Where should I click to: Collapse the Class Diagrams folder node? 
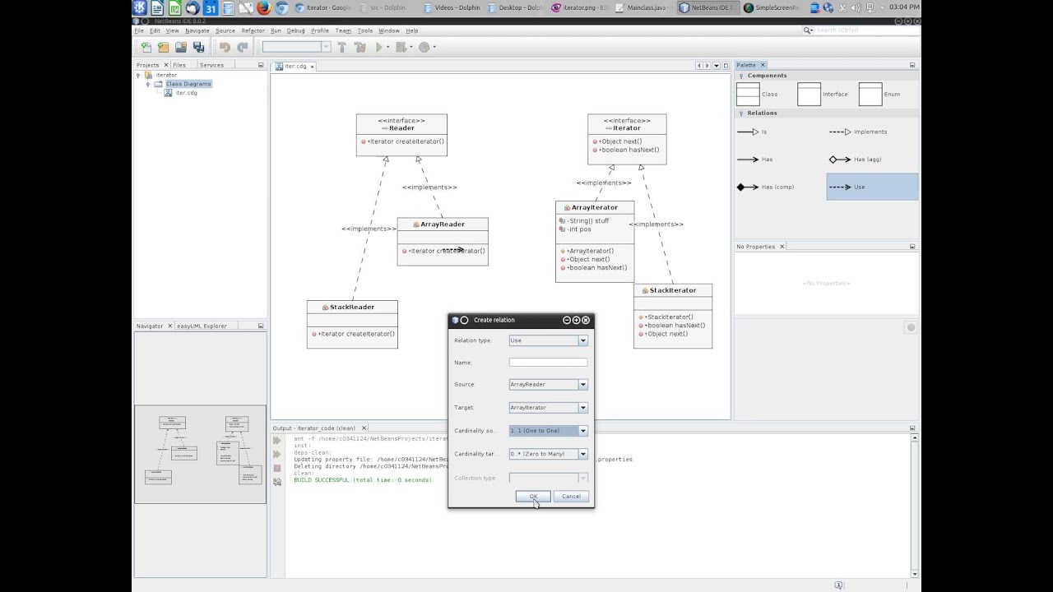[148, 84]
